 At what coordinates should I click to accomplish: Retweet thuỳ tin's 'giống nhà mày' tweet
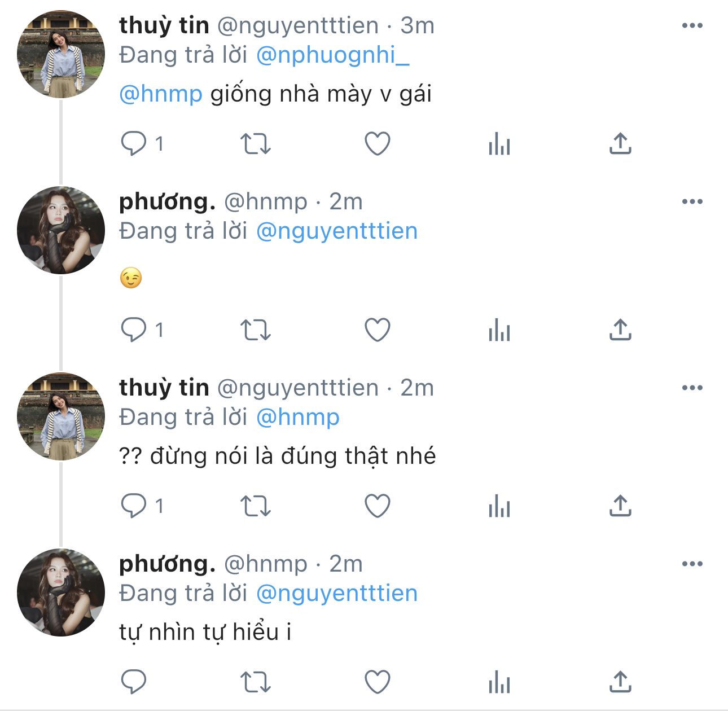click(x=256, y=143)
